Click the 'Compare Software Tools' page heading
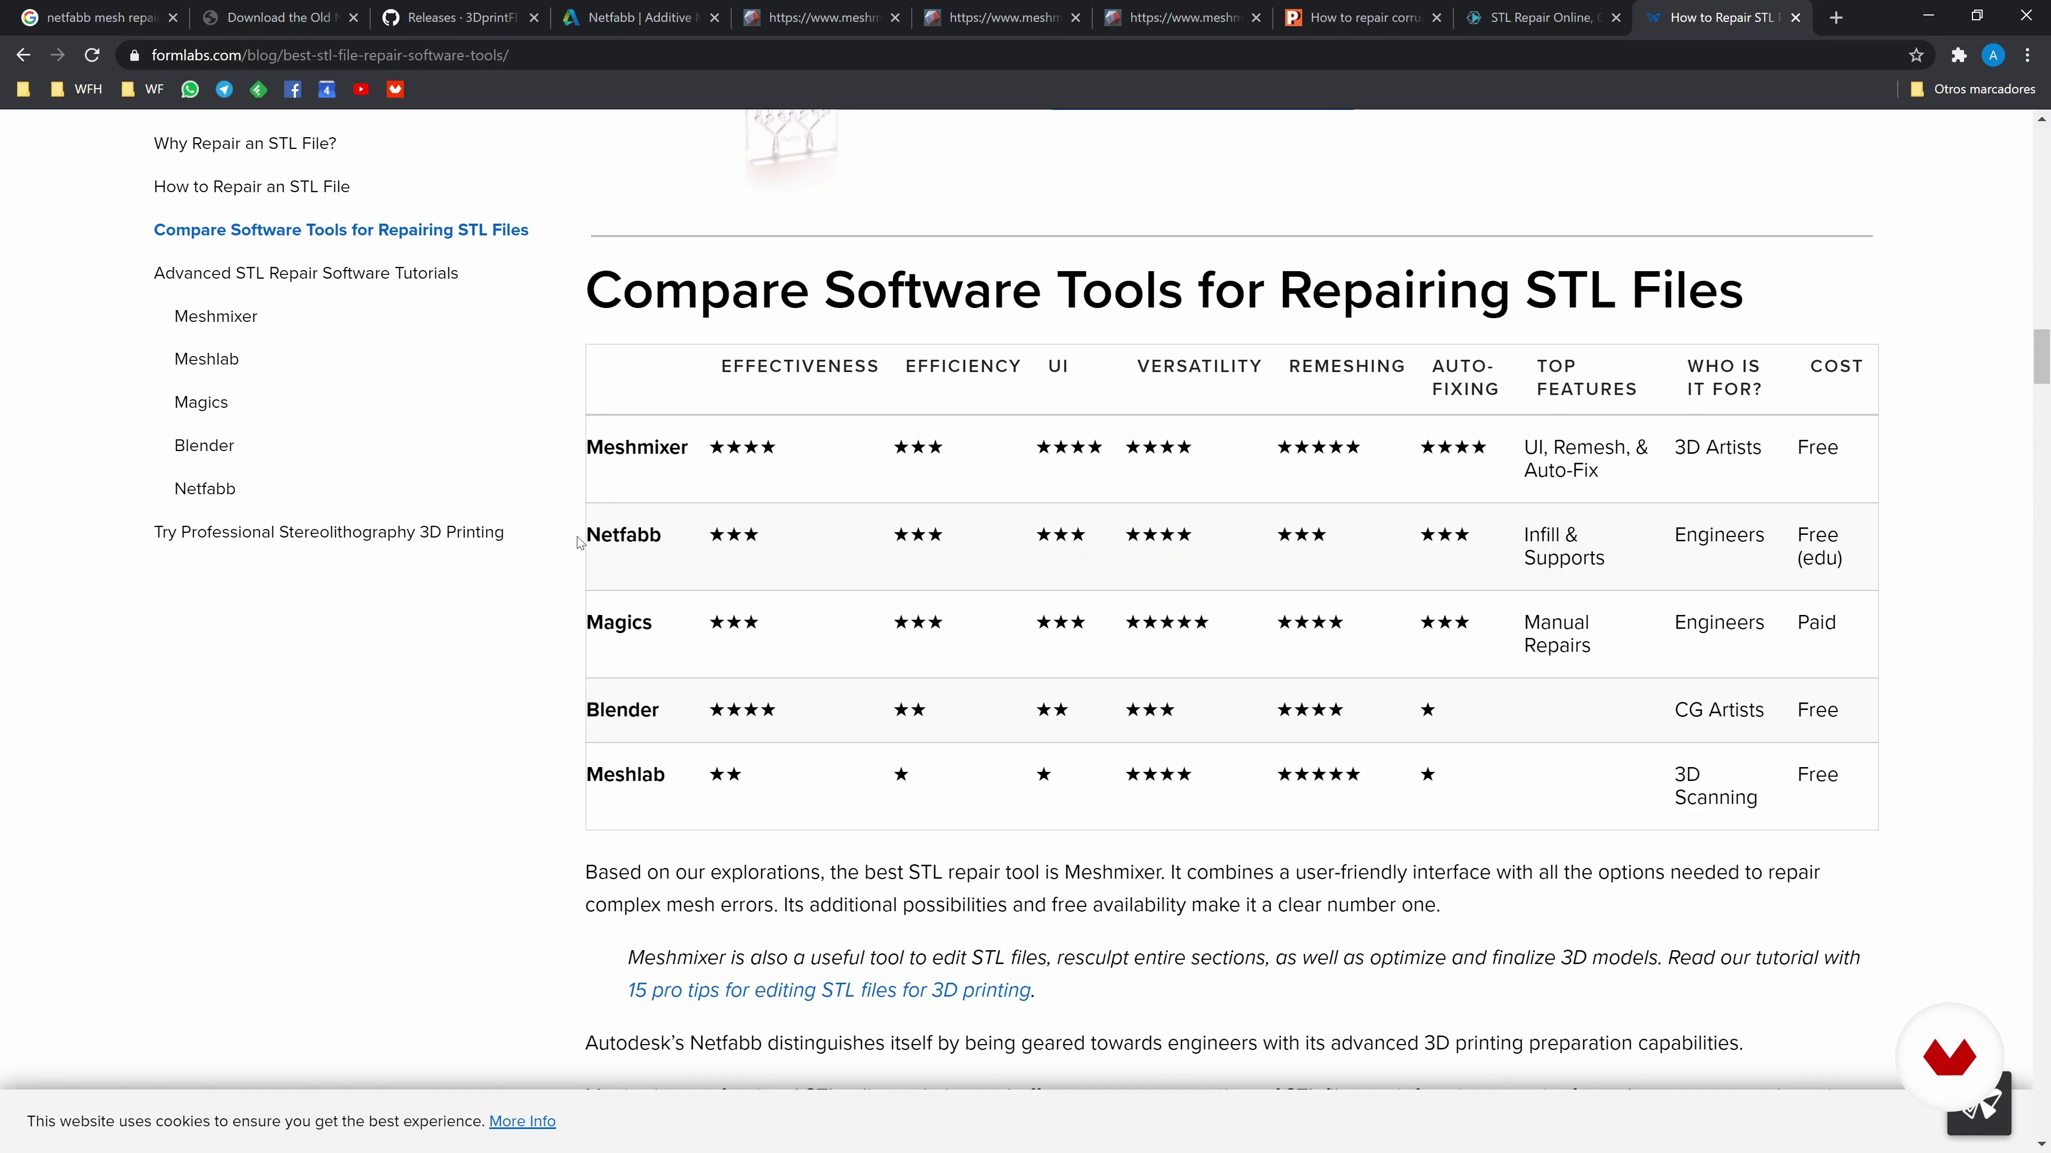The image size is (2051, 1153). click(1164, 290)
